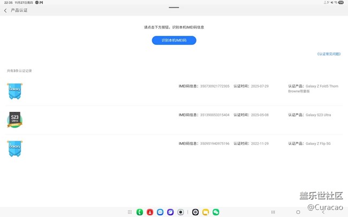
Task: Open the red Contacts app in taskbar
Action: point(150,212)
